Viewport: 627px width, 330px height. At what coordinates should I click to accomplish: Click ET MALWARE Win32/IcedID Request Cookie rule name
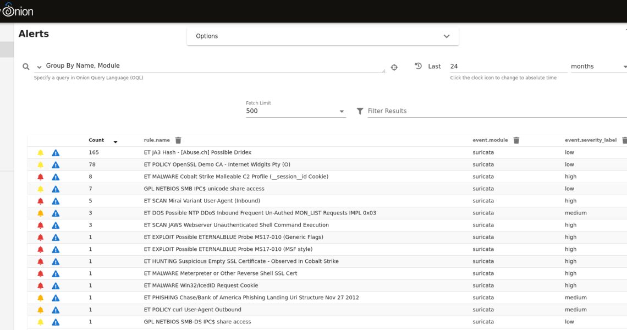point(201,285)
